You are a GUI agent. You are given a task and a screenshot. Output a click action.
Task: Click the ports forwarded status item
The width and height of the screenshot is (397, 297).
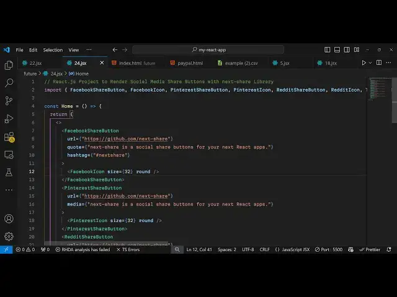tap(45, 249)
